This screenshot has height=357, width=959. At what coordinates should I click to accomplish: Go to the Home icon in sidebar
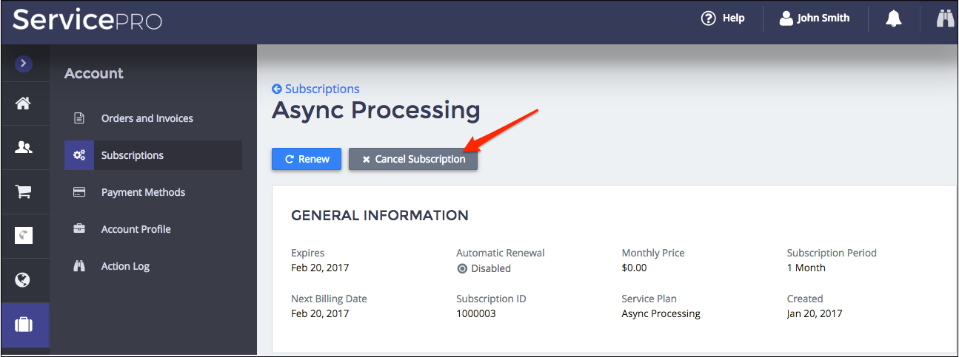tap(24, 103)
